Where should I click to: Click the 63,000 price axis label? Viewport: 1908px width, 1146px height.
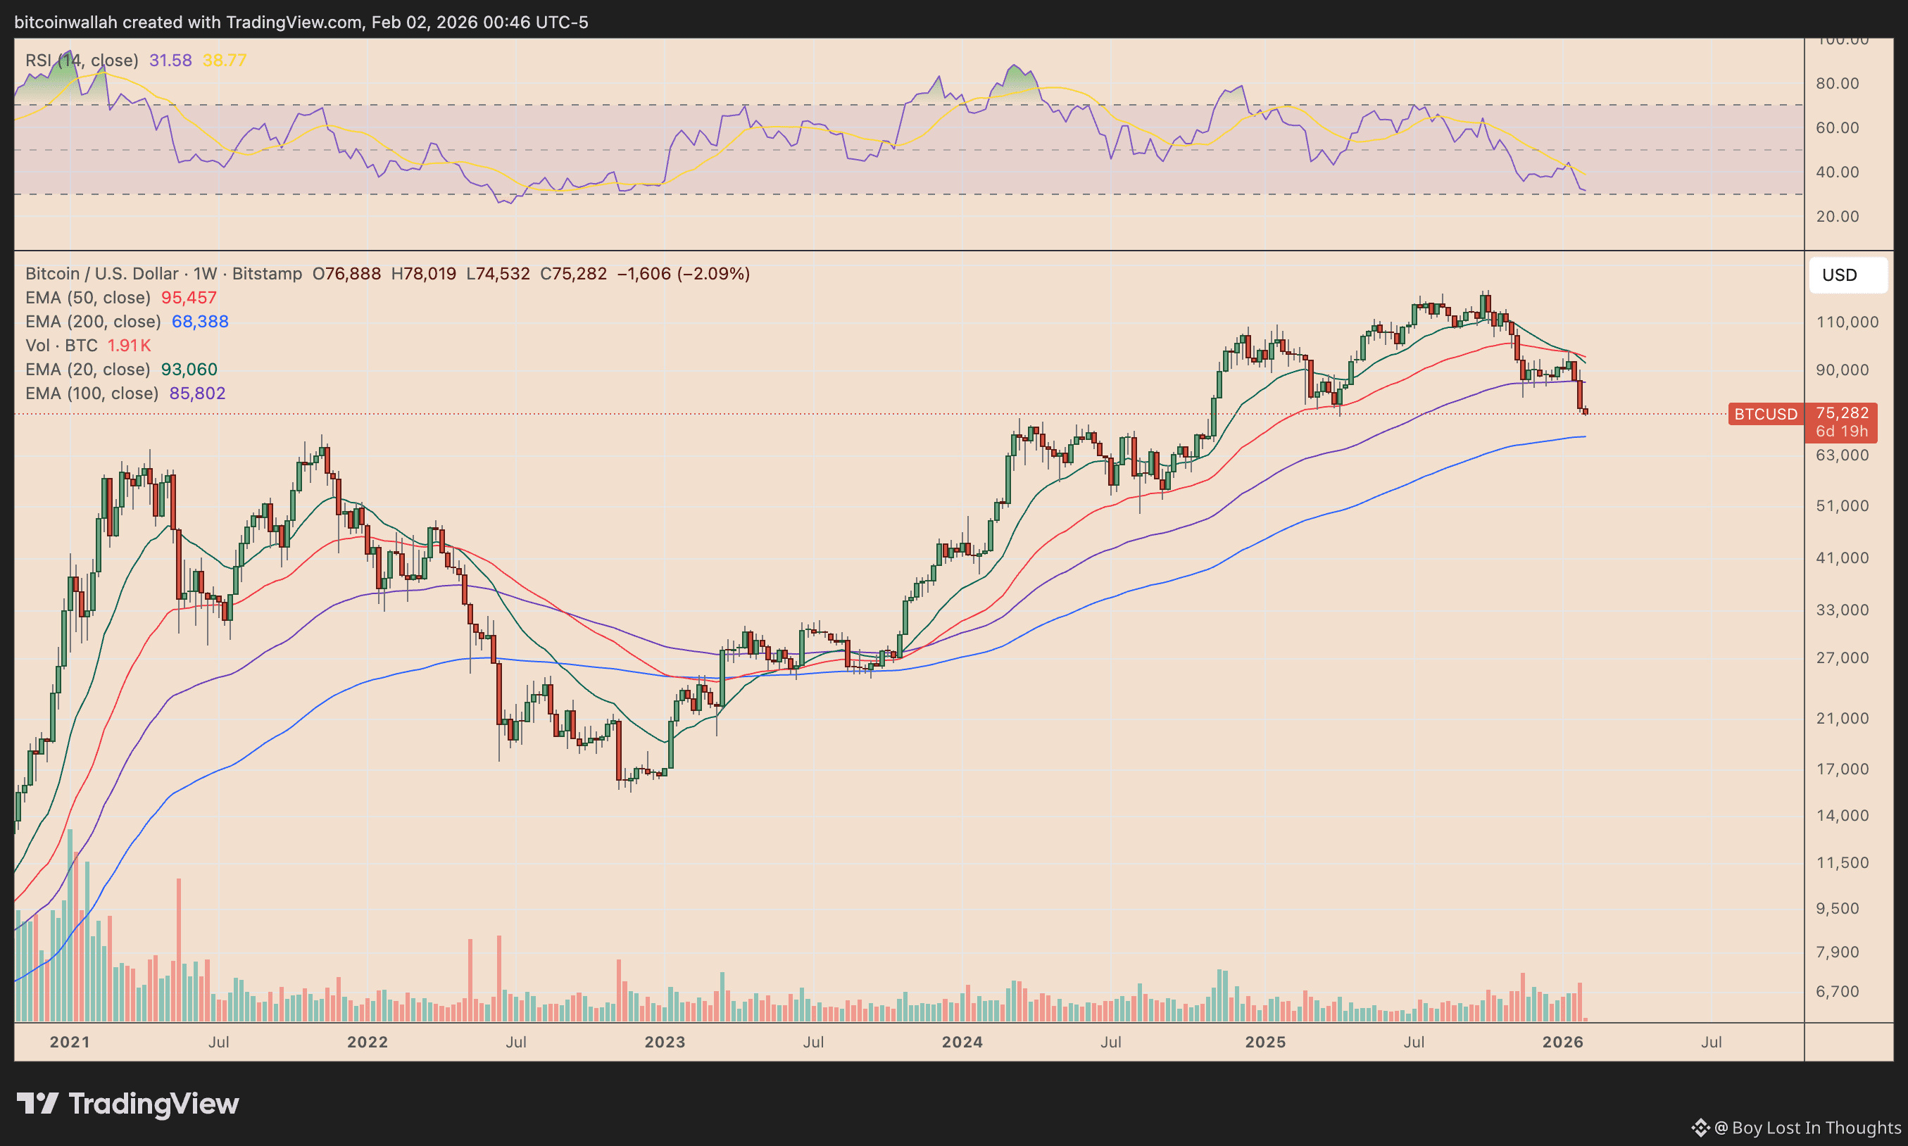[1842, 455]
